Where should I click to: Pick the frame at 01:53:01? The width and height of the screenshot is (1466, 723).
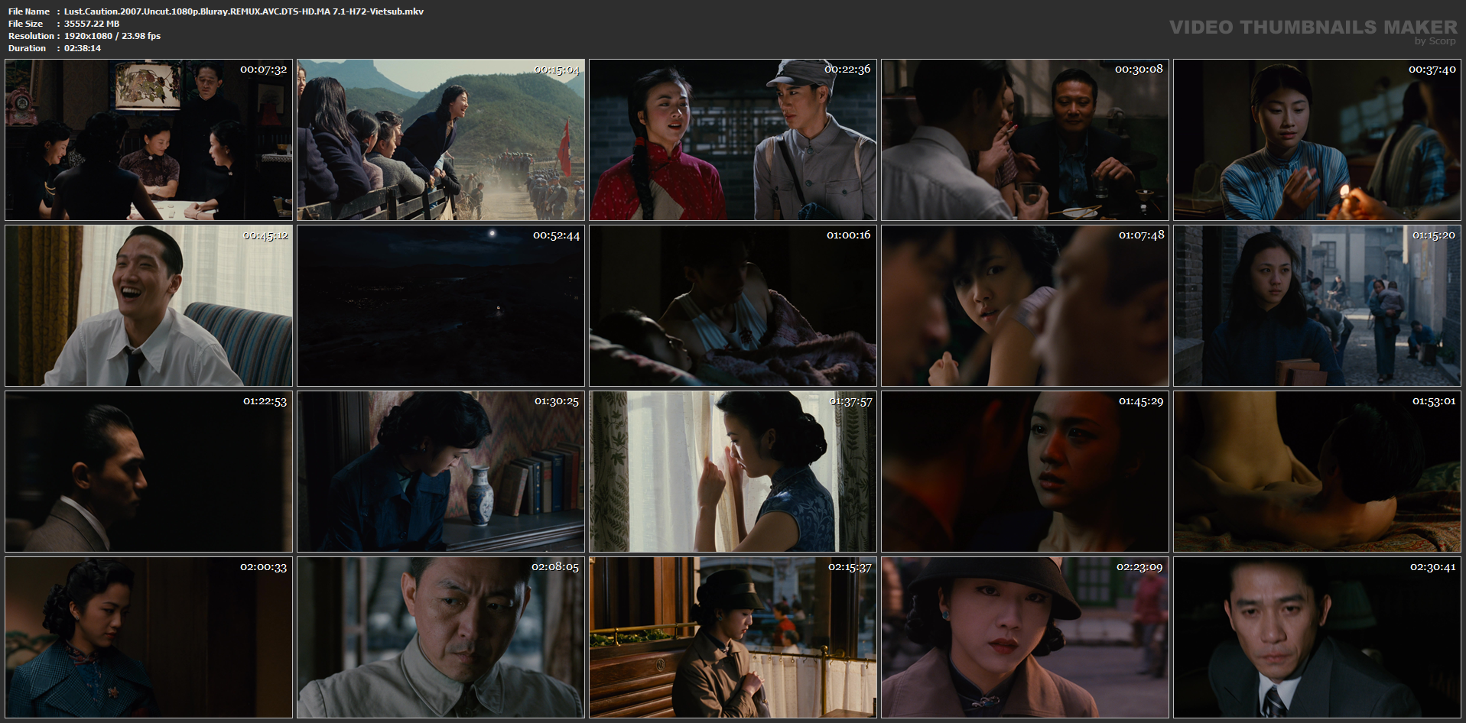(1317, 472)
